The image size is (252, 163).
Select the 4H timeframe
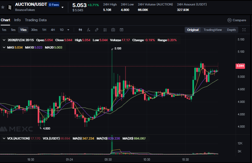[x=53, y=30]
